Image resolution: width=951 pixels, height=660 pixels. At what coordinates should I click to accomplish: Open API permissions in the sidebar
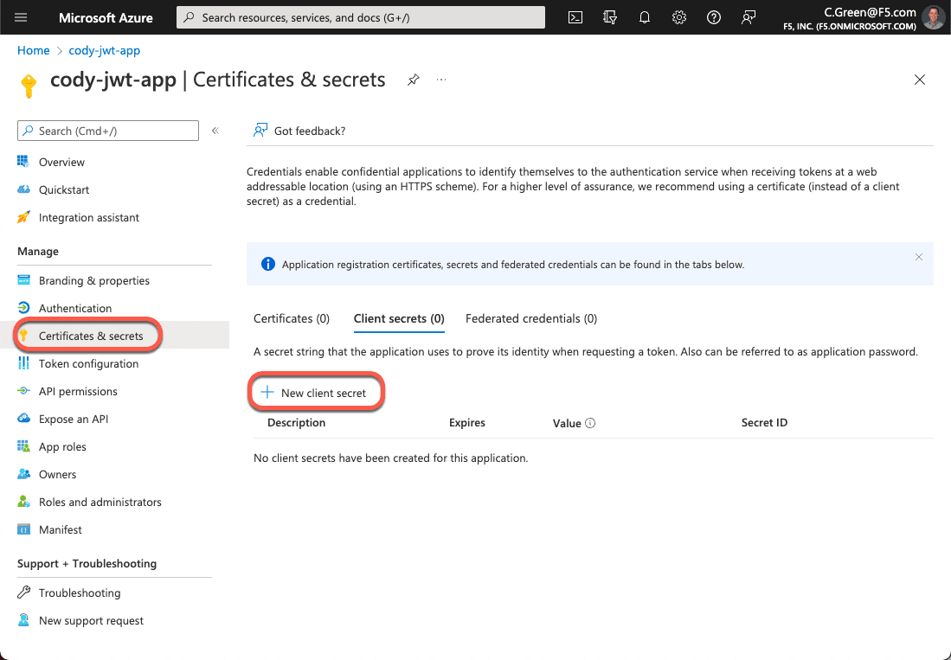click(78, 392)
